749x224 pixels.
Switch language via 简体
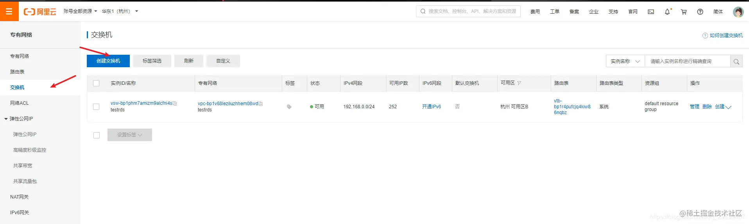[x=718, y=12]
